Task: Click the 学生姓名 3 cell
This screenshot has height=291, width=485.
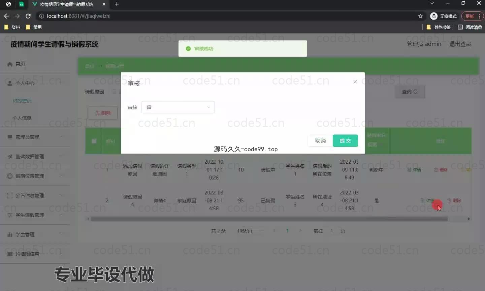Action: pos(295,200)
